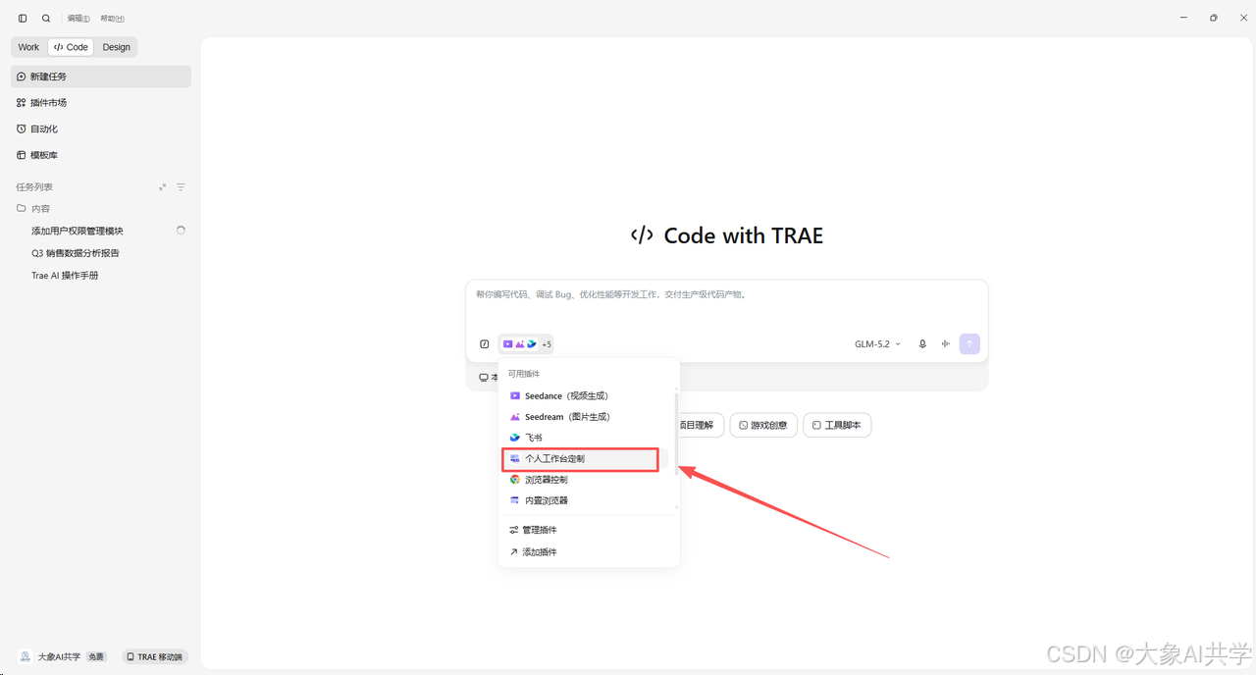Switch to the Code tab
The height and width of the screenshot is (675, 1256).
[71, 47]
